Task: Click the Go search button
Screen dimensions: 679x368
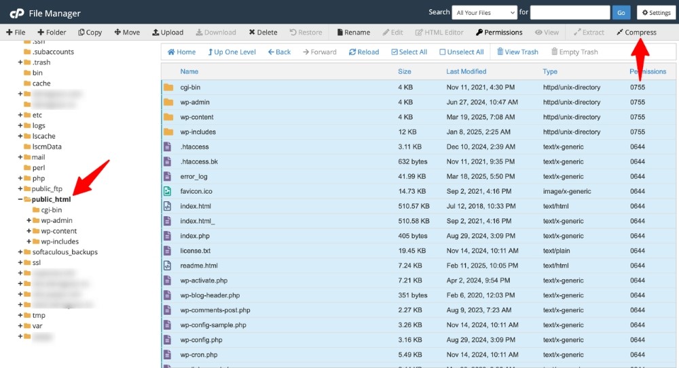Action: (x=621, y=13)
